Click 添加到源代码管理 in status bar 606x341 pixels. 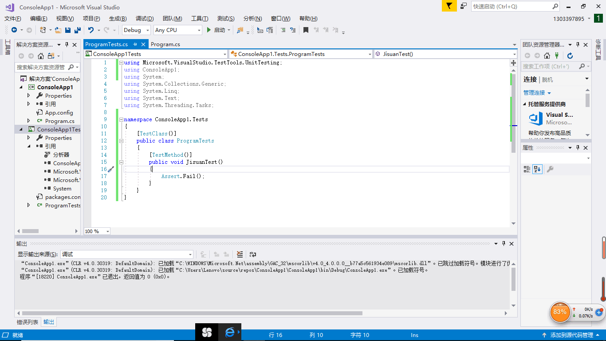click(x=572, y=335)
